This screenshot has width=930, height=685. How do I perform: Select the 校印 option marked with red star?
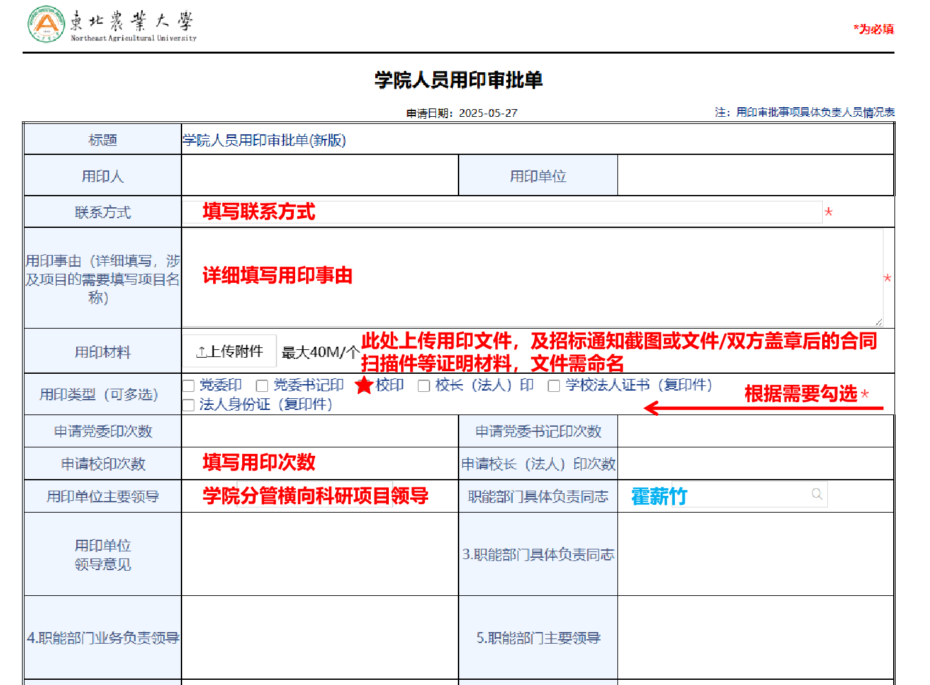click(364, 385)
